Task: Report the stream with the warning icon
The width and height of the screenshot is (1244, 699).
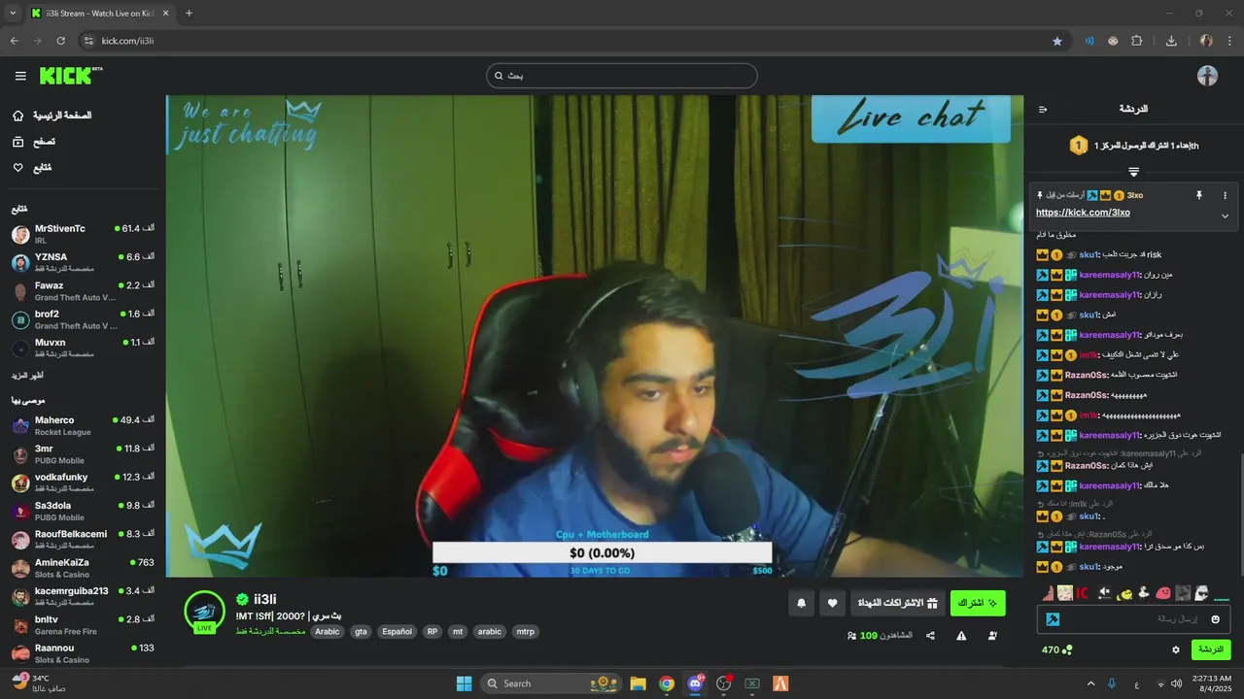Action: click(961, 636)
